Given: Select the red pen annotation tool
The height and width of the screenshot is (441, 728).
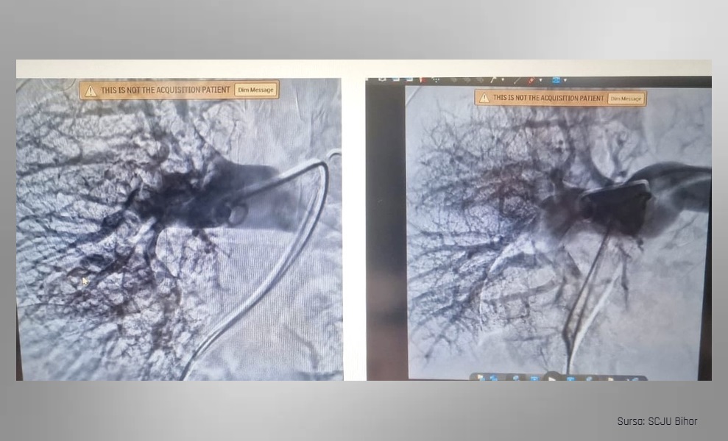Looking at the screenshot, I should pyautogui.click(x=531, y=80).
